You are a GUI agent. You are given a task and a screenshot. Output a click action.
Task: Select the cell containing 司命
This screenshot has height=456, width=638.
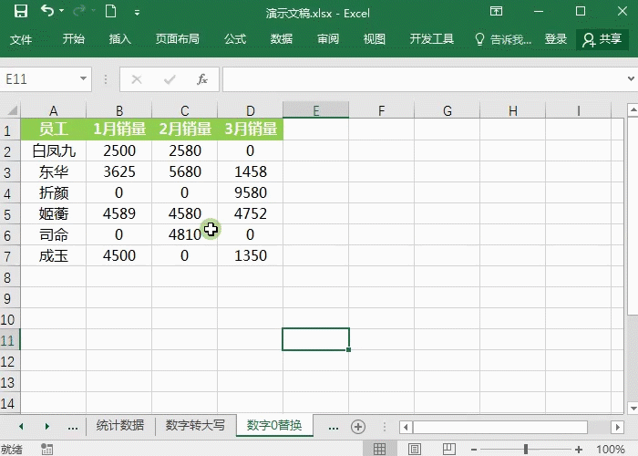click(53, 234)
